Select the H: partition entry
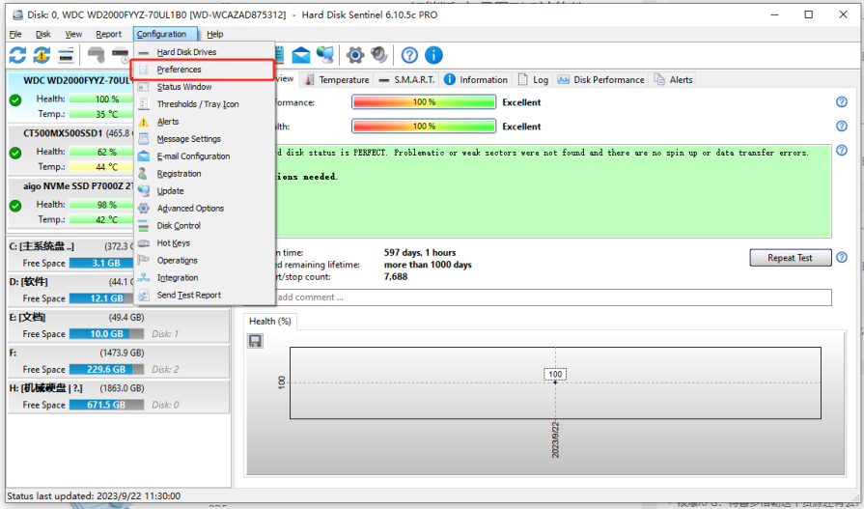The height and width of the screenshot is (509, 864). point(118,397)
